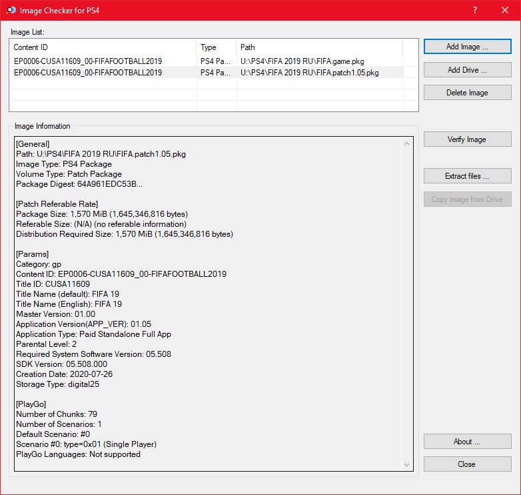Click the Creation Date: 2020-07-26 line

pyautogui.click(x=64, y=374)
